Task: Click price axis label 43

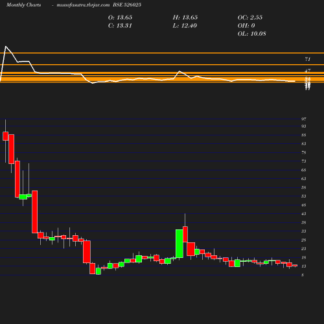Action: [x=304, y=214]
